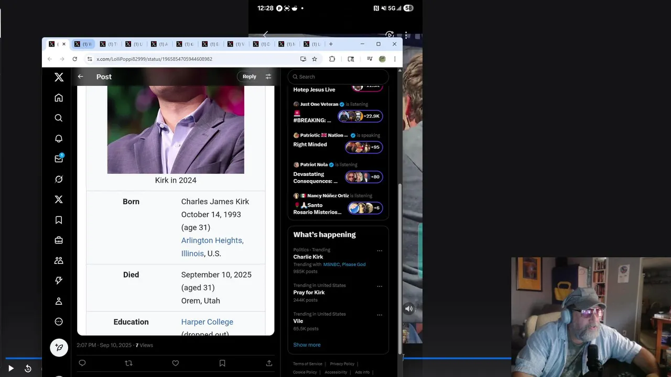Click the Kirk in 2024 portrait image

176,129
